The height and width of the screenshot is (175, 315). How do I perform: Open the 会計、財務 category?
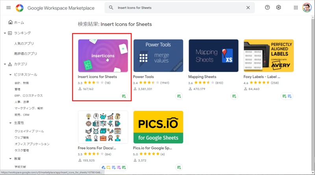coord(22,83)
